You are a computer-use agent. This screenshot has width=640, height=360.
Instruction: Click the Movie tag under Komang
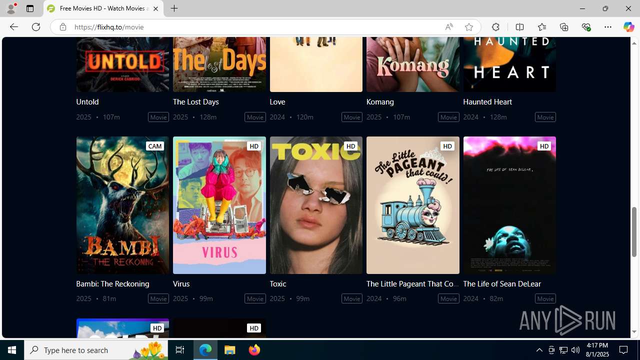point(448,117)
